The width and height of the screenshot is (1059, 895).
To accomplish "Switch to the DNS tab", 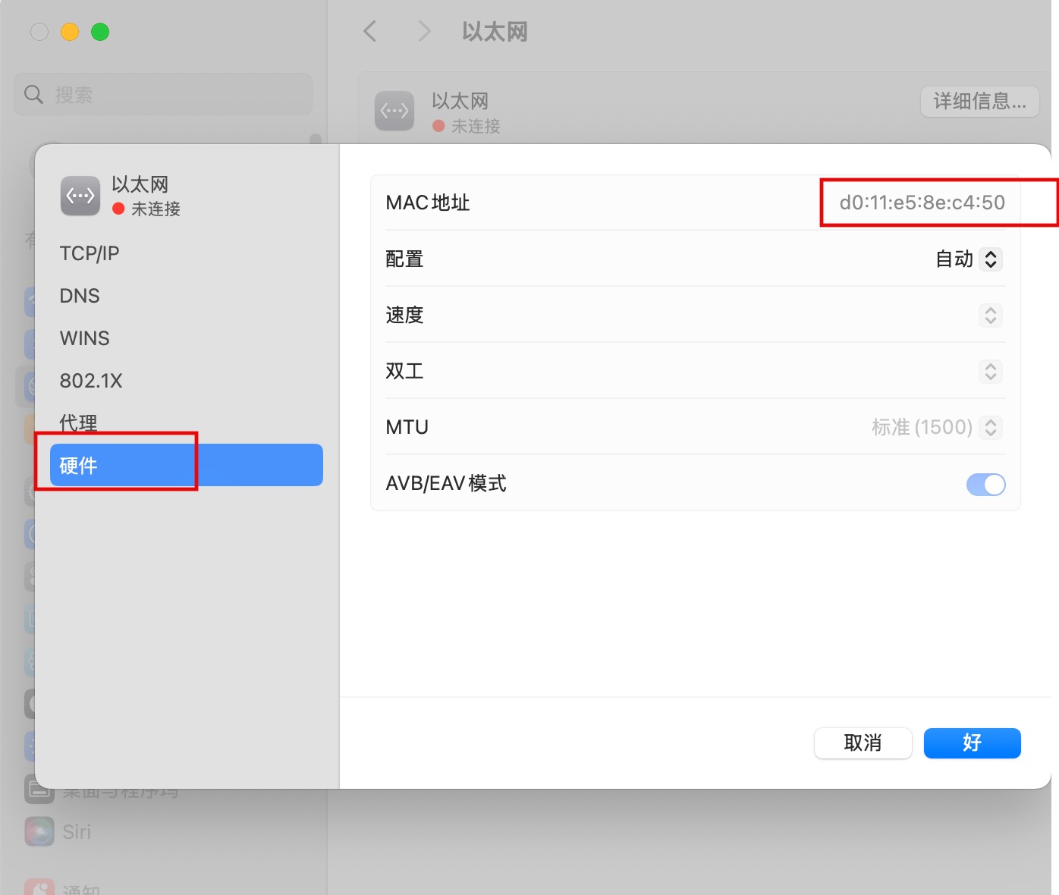I will pos(80,296).
